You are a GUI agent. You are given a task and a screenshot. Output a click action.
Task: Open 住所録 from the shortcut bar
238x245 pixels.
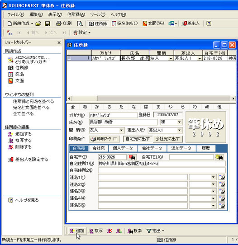(18, 68)
